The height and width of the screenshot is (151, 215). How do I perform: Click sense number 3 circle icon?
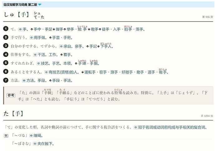coord(6,46)
